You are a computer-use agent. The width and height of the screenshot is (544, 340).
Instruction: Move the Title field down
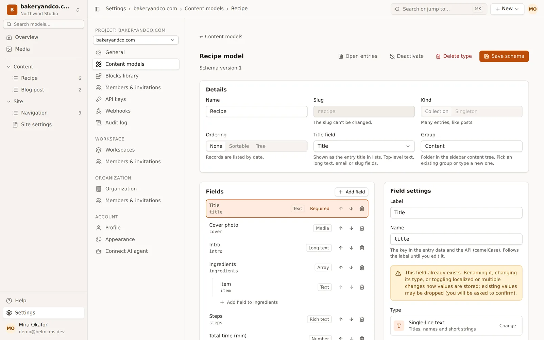[x=351, y=208]
